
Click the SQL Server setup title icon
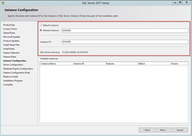tap(3, 3)
